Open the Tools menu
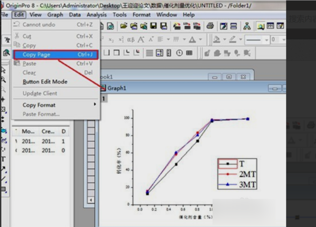 tap(120, 15)
